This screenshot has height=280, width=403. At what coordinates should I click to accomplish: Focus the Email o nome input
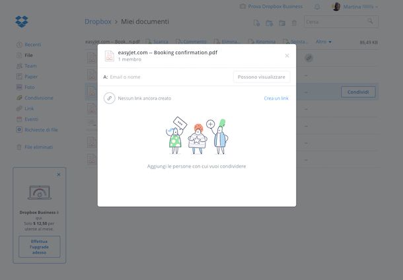pos(170,77)
